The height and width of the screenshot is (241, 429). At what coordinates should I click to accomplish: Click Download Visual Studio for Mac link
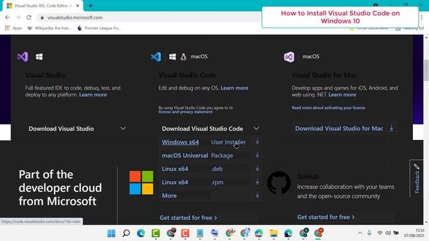[339, 129]
